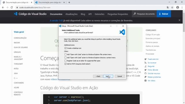Select Visão geral in left sidebar
The height and width of the screenshot is (104, 185).
pos(19,32)
